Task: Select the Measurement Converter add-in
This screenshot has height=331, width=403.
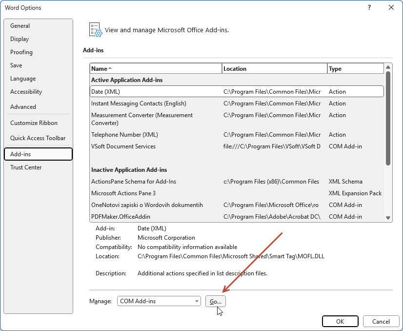Action: pyautogui.click(x=237, y=119)
